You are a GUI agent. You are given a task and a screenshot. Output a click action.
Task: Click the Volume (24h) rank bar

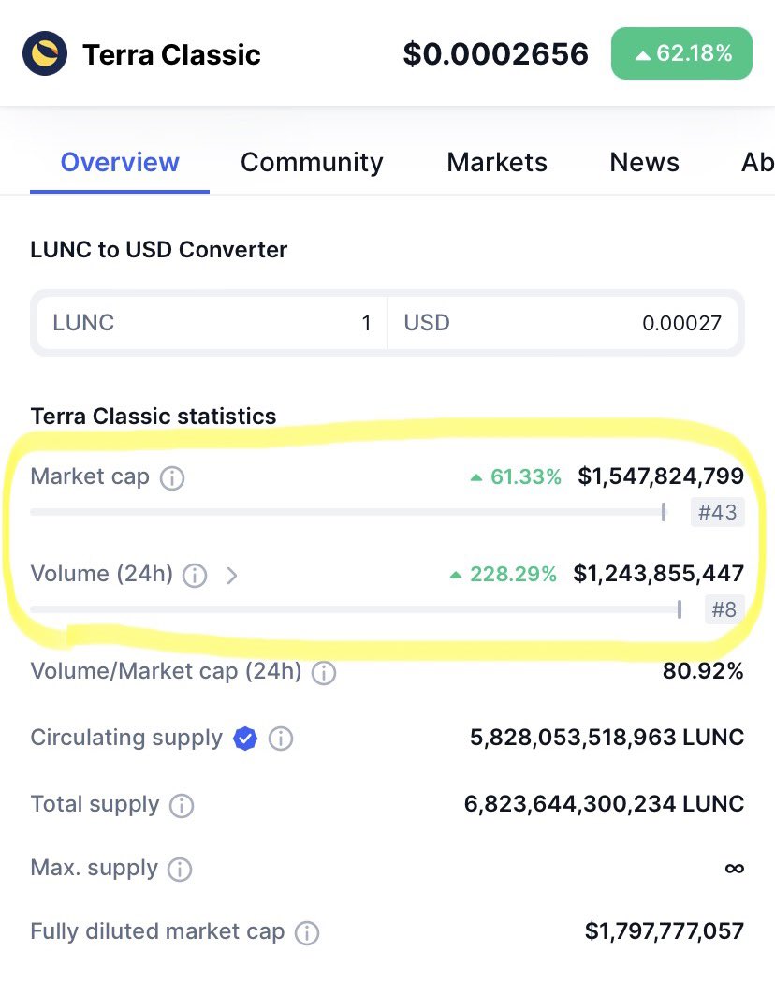(356, 608)
